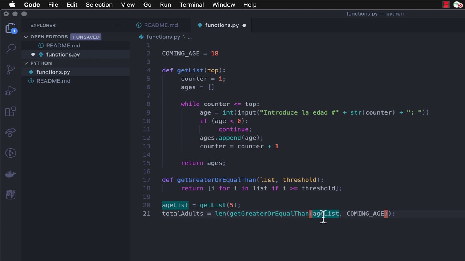
Task: Open the Code application menu
Action: [32, 4]
